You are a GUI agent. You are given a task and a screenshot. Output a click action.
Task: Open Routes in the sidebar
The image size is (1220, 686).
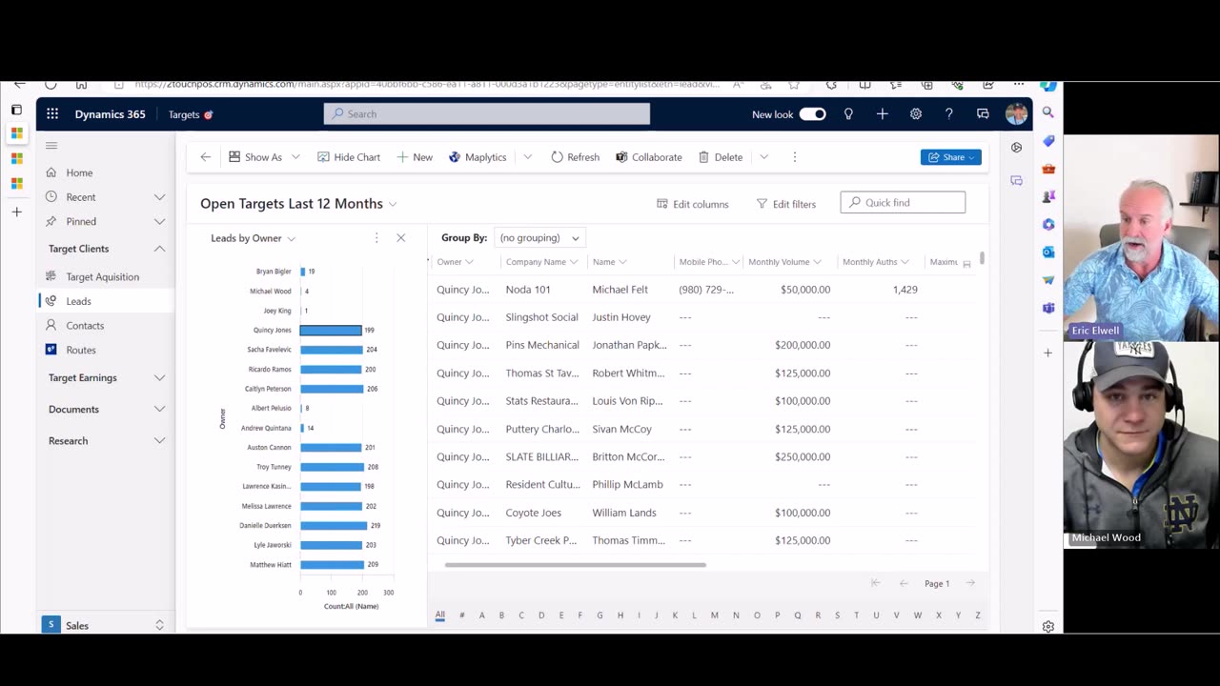coord(105,350)
